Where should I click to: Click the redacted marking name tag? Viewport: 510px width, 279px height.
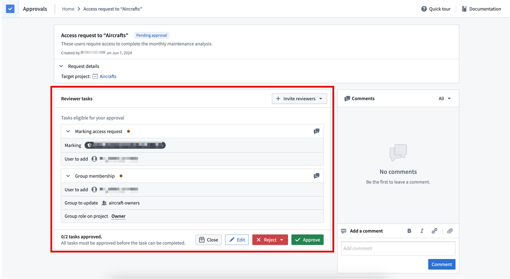point(125,145)
